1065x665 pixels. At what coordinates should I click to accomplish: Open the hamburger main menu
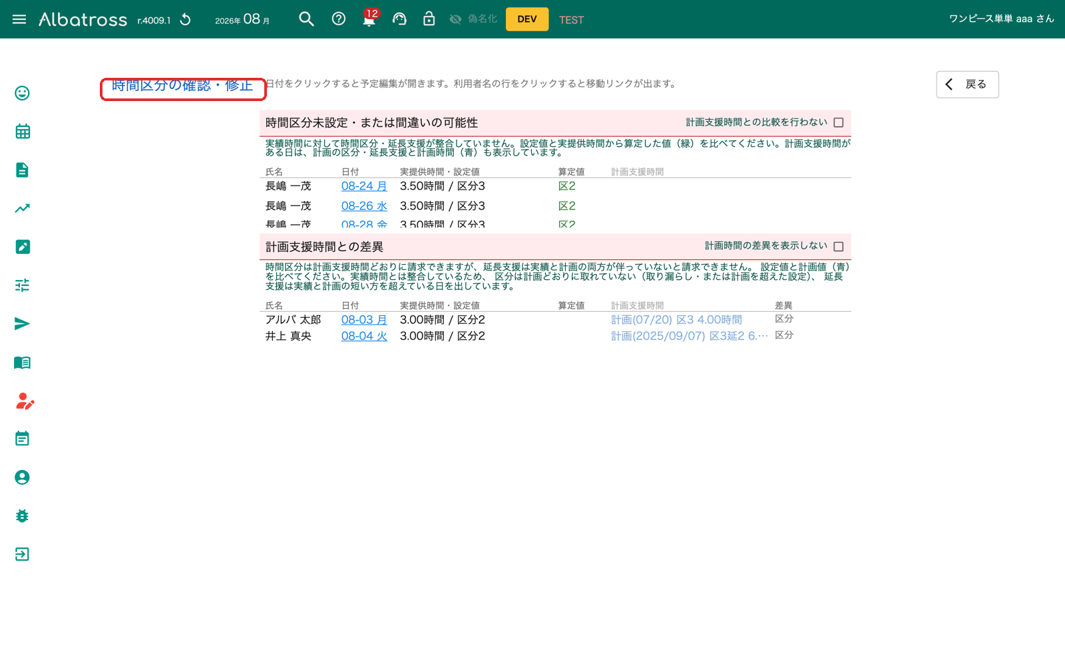coord(19,19)
